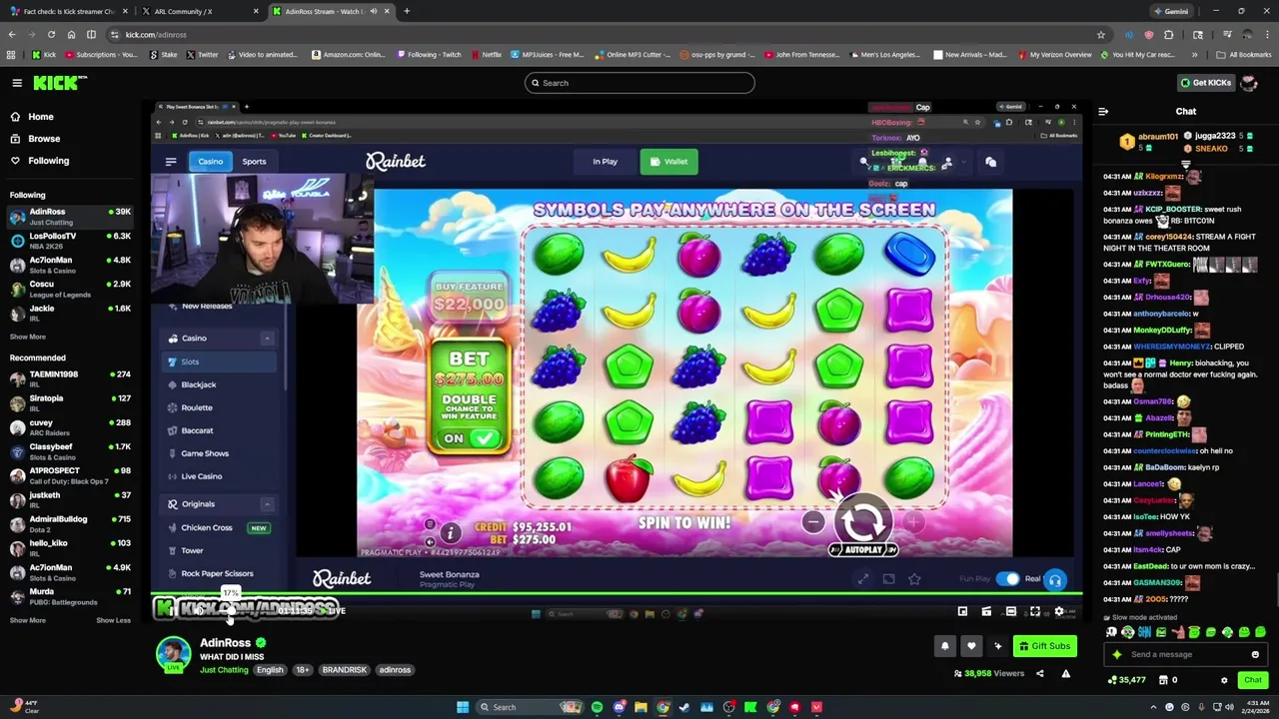Open Kick sidebar hamburger menu
The image size is (1279, 719).
coord(17,83)
